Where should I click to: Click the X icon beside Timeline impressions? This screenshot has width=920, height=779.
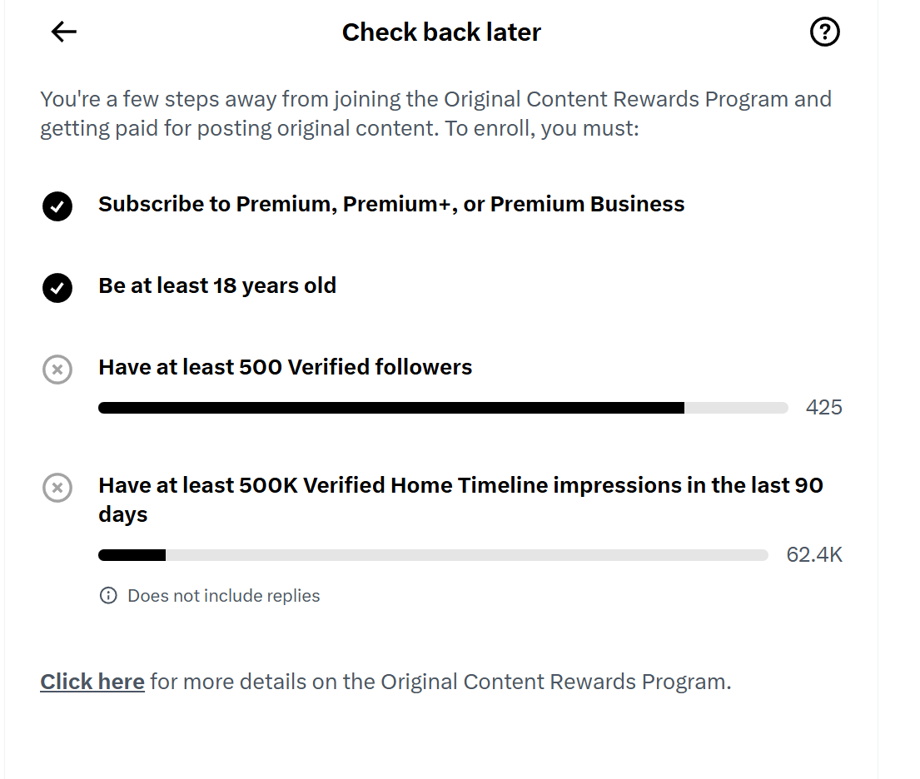pos(57,488)
